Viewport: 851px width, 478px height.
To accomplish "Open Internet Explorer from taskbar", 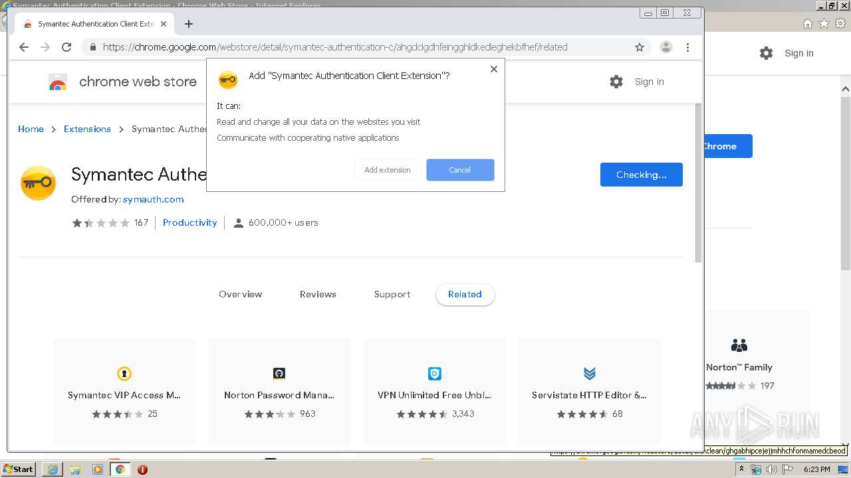I will [x=53, y=469].
